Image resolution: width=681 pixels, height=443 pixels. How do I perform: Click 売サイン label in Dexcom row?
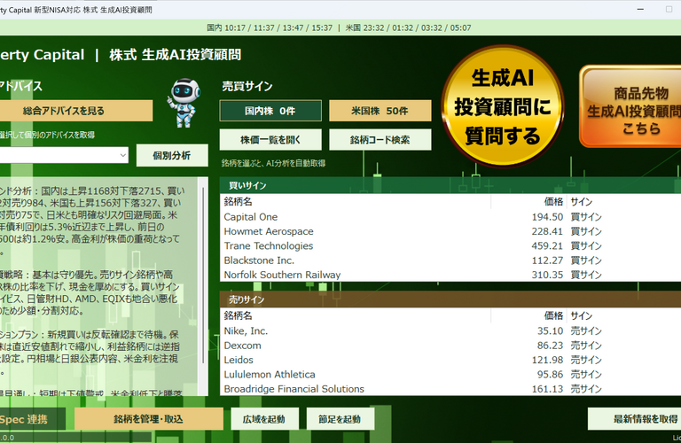click(x=586, y=346)
